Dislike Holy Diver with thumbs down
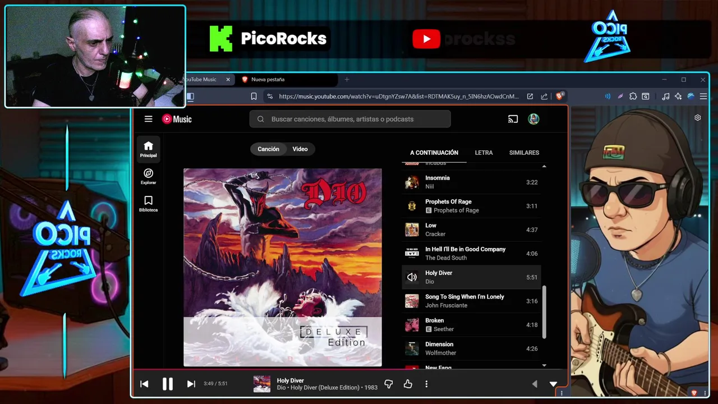 click(388, 384)
